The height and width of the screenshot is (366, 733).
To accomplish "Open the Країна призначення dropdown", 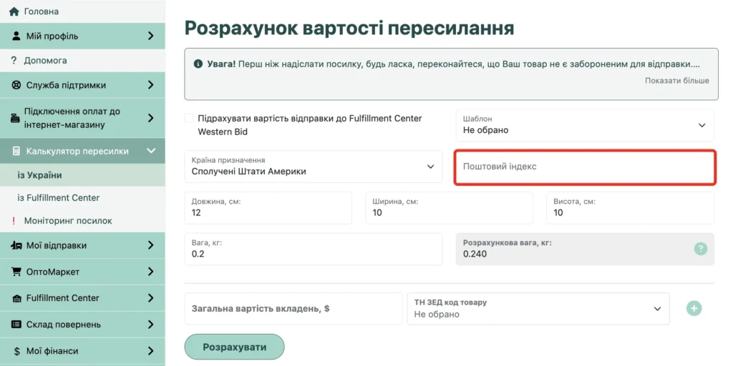I will 314,167.
